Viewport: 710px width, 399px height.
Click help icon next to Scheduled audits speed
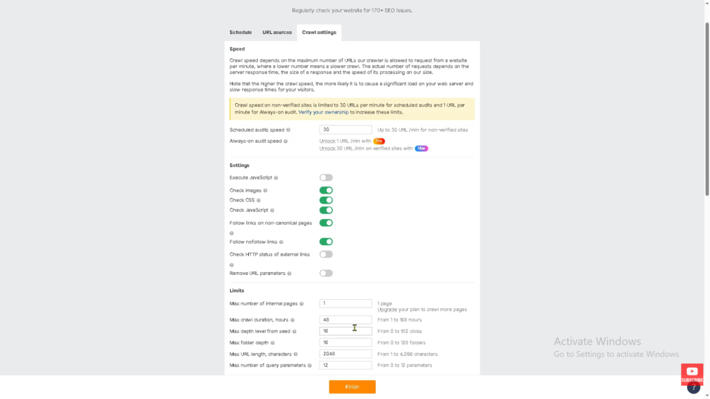288,130
